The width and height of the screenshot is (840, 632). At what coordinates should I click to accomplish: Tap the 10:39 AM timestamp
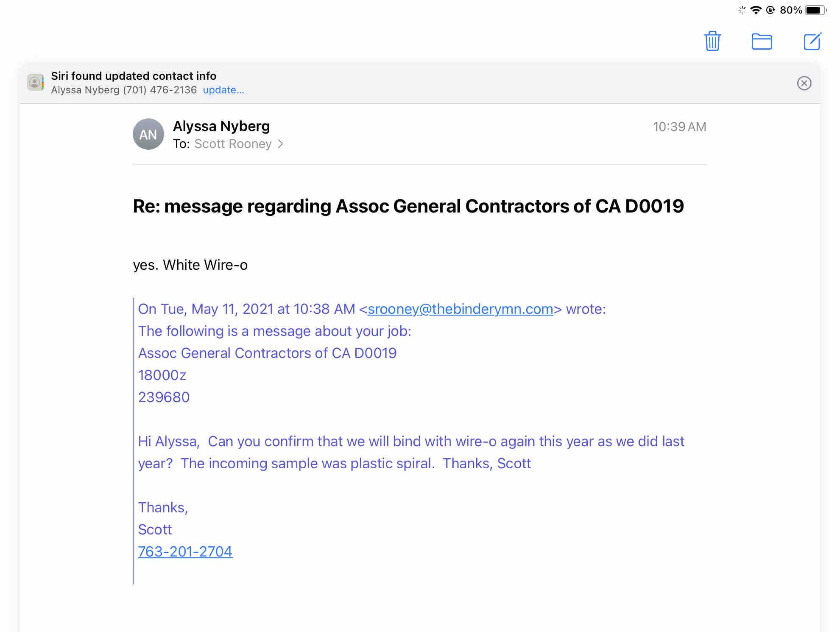click(679, 127)
